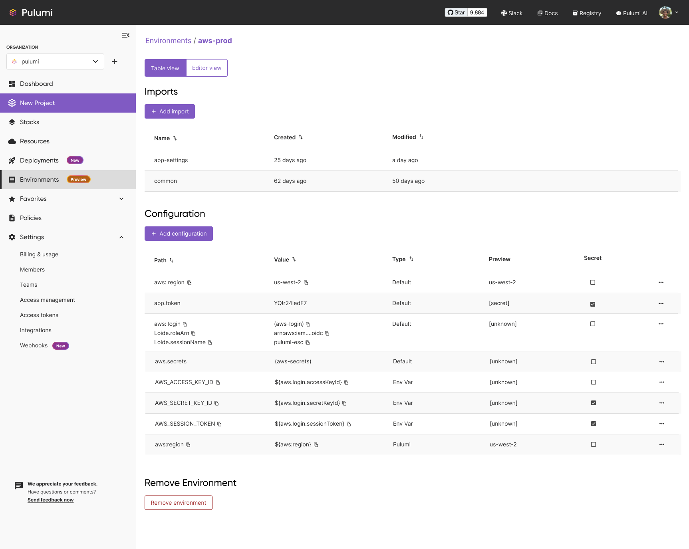
Task: Copy the ${aws.login.sessionToken} value
Action: pos(349,424)
